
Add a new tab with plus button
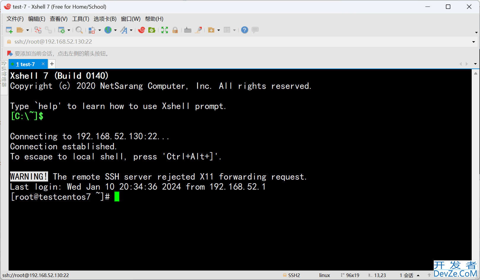click(52, 64)
